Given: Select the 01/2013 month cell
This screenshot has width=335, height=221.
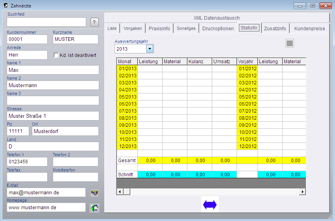Looking at the screenshot, I should (127, 69).
